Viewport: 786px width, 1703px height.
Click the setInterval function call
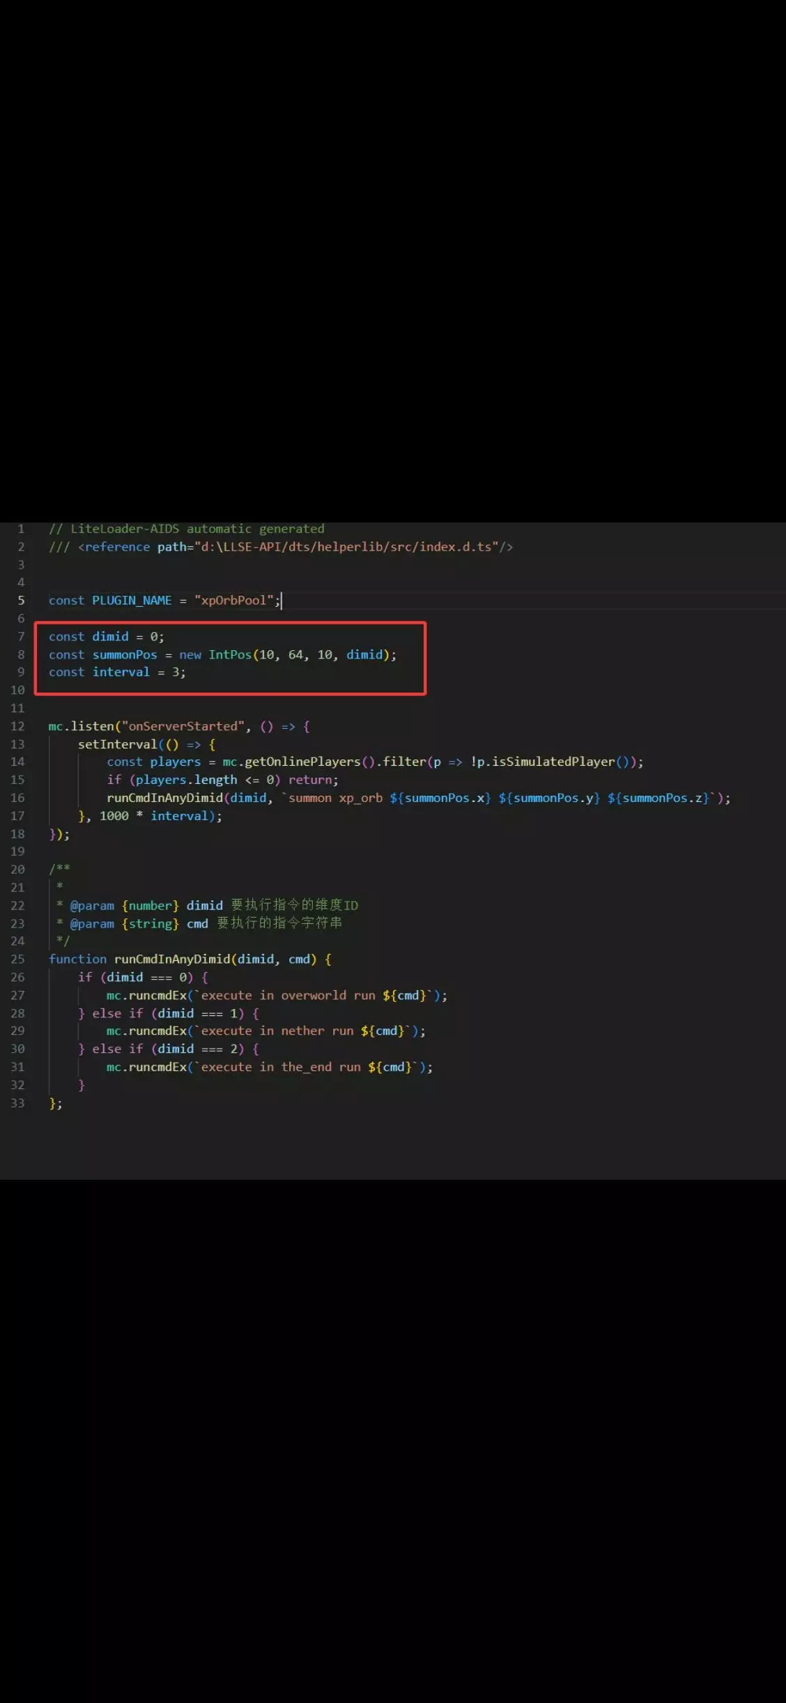click(118, 744)
